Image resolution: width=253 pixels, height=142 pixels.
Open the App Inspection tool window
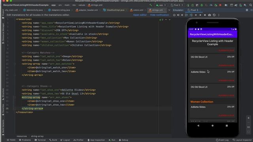point(96,140)
